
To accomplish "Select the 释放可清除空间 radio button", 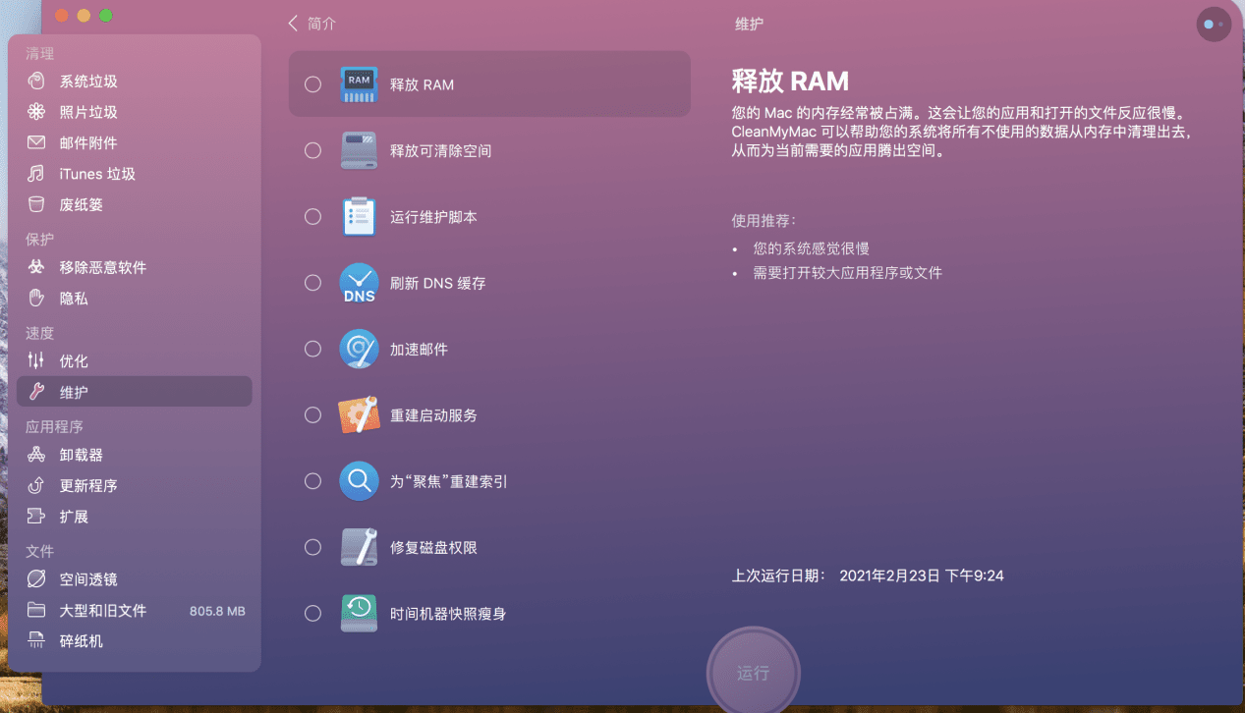I will [x=312, y=150].
